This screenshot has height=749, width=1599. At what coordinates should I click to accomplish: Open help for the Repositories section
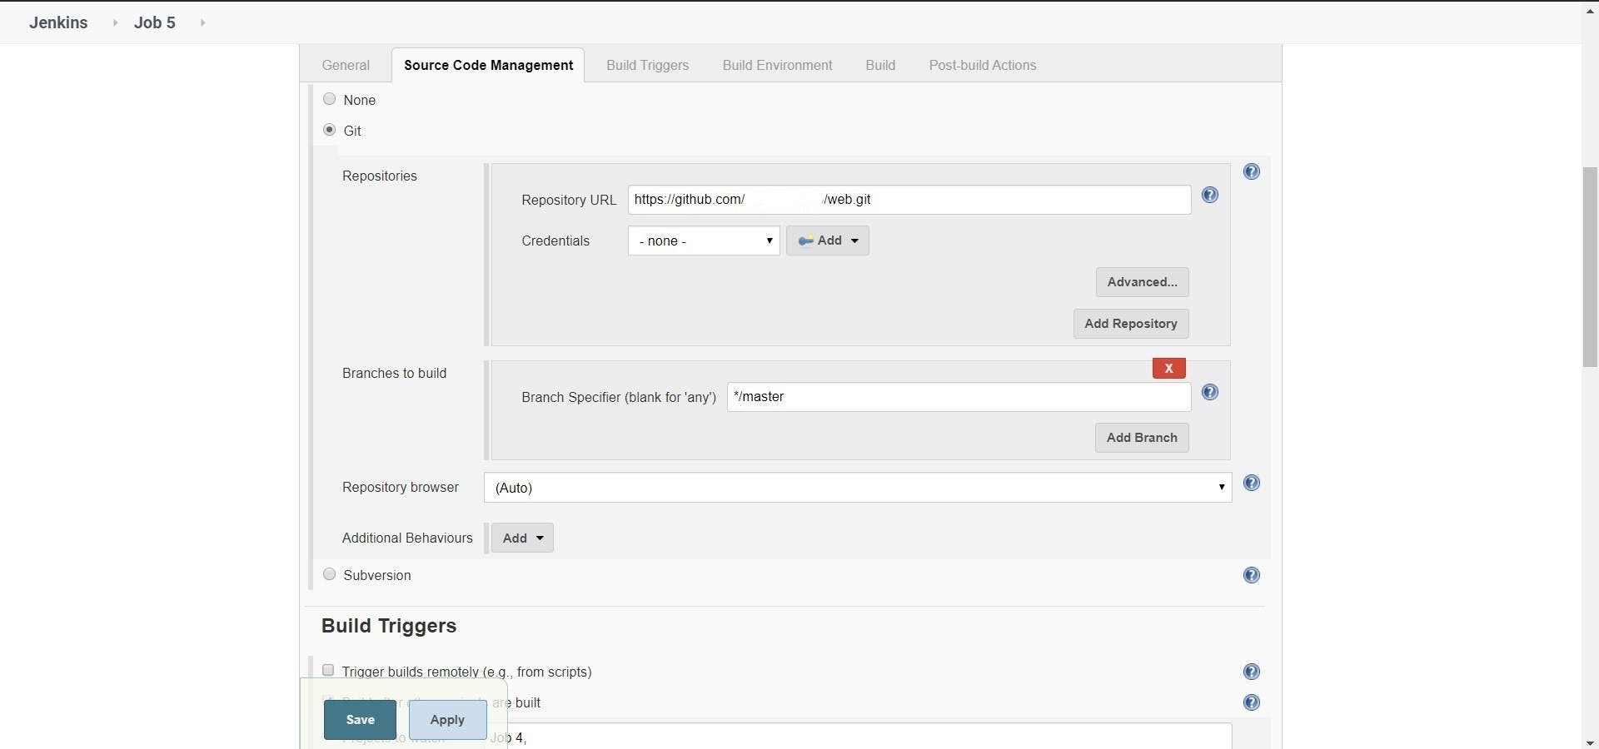[x=1251, y=171]
